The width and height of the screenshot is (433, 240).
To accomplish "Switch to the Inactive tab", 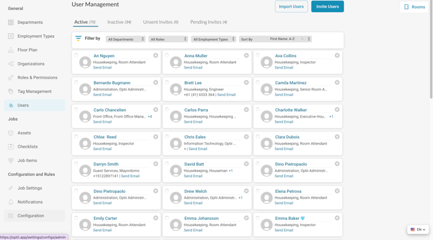I will click(120, 22).
